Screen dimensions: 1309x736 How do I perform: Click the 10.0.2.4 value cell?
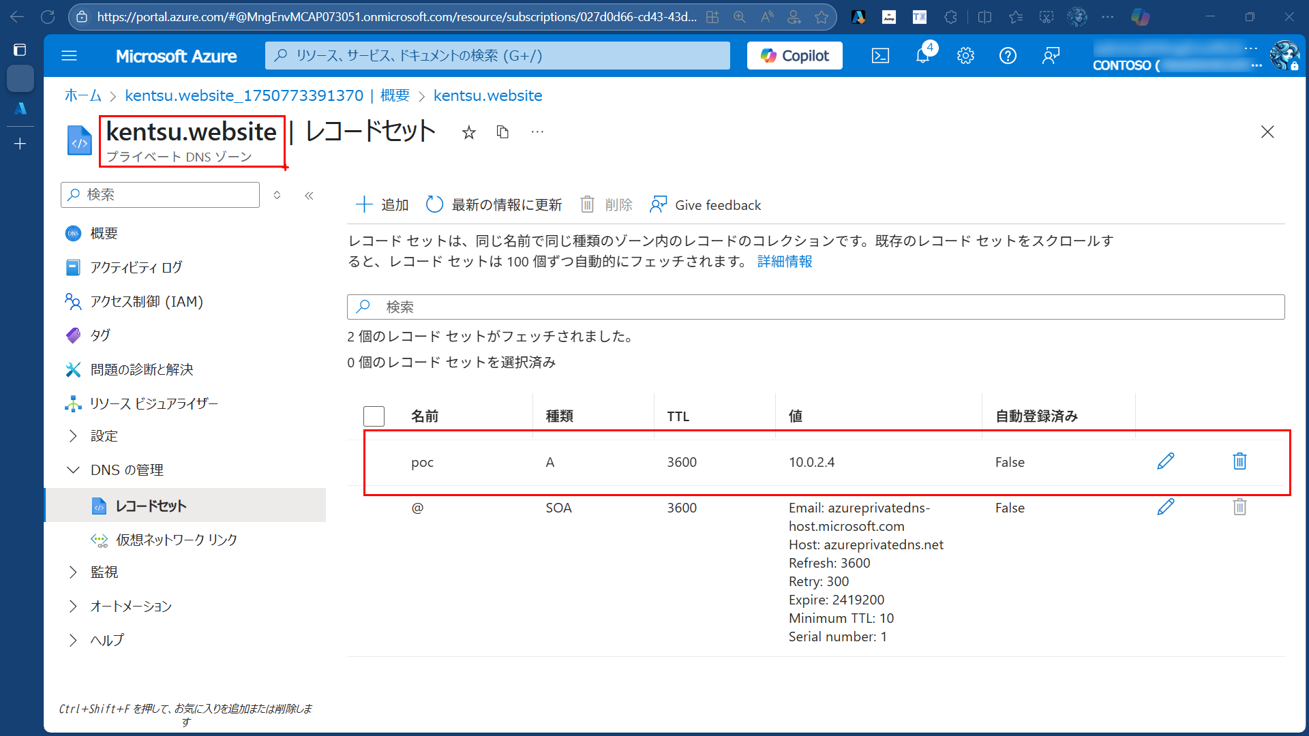(x=811, y=462)
